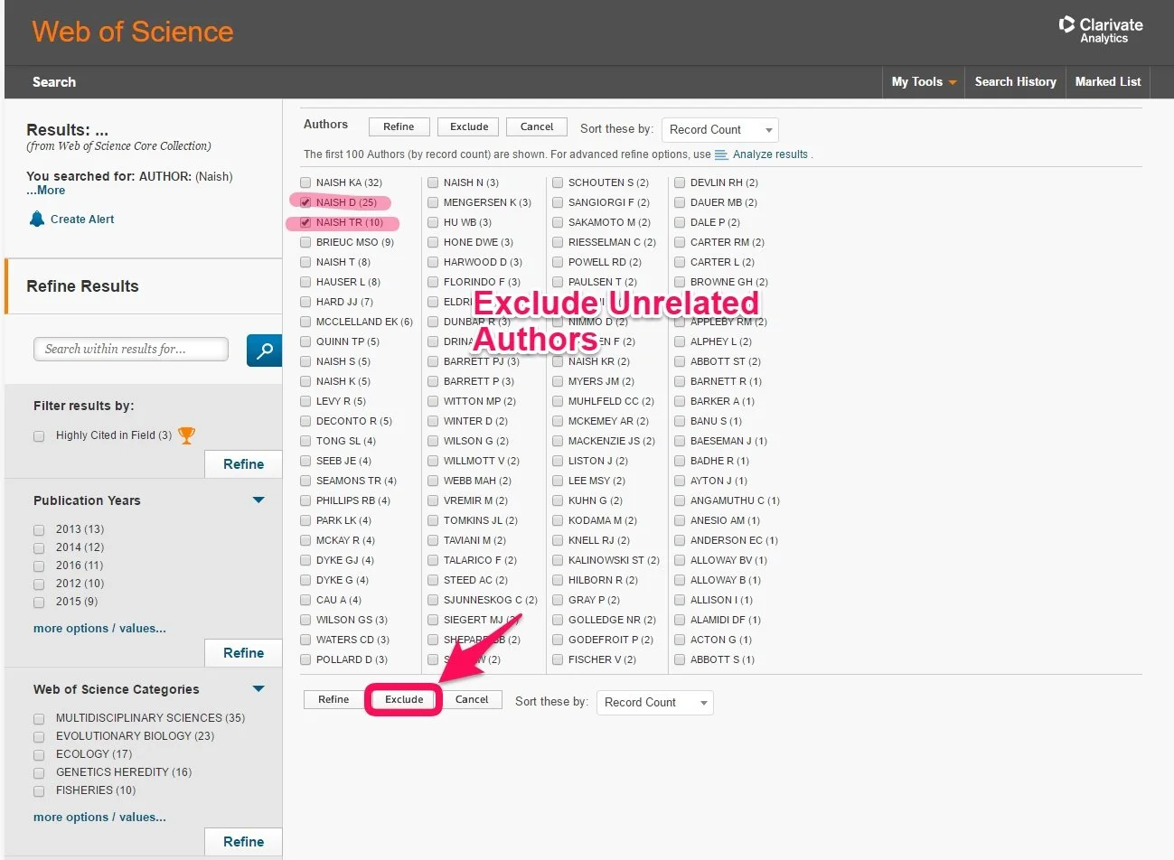Check the 2014 (12) year checkbox

[39, 548]
